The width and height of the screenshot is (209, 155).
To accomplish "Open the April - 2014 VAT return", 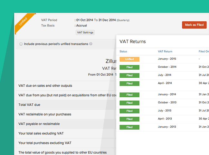I will click(165, 83).
